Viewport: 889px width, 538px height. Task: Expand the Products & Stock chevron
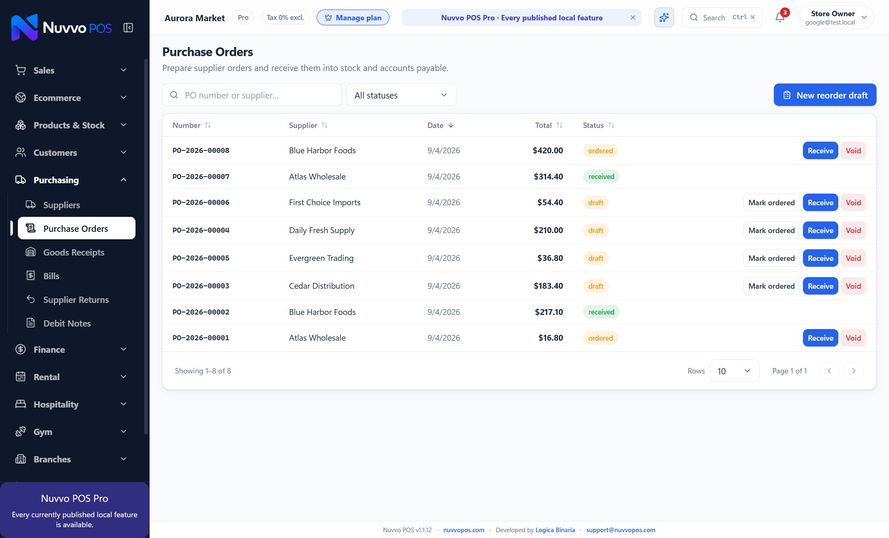[x=123, y=125]
